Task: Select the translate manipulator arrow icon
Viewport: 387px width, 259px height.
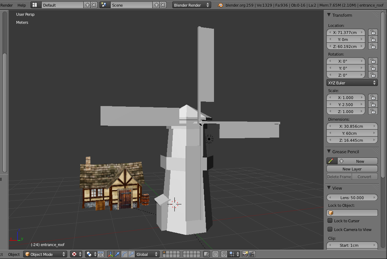Action: (118, 254)
